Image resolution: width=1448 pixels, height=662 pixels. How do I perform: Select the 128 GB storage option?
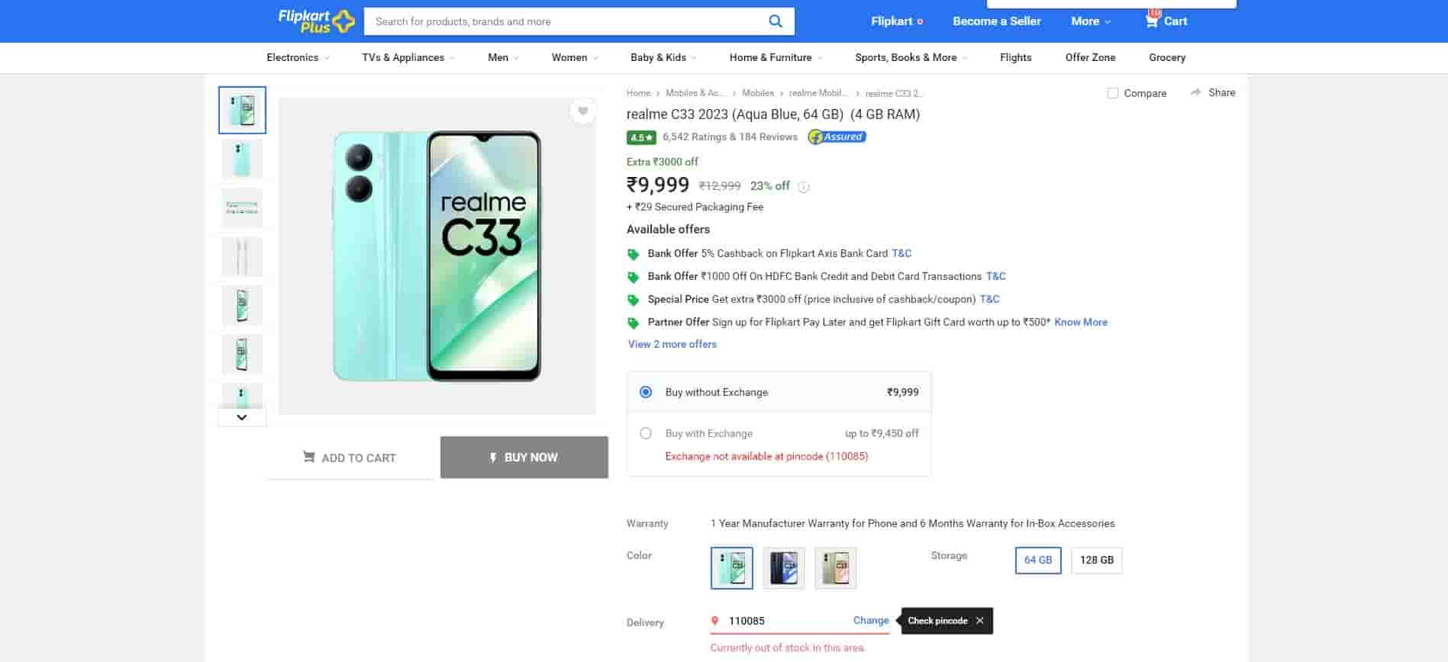(x=1096, y=561)
